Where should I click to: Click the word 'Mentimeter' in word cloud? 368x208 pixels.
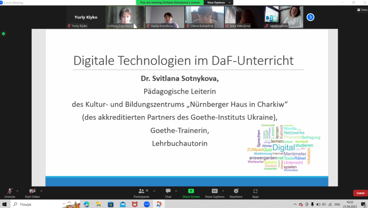[x=295, y=154]
